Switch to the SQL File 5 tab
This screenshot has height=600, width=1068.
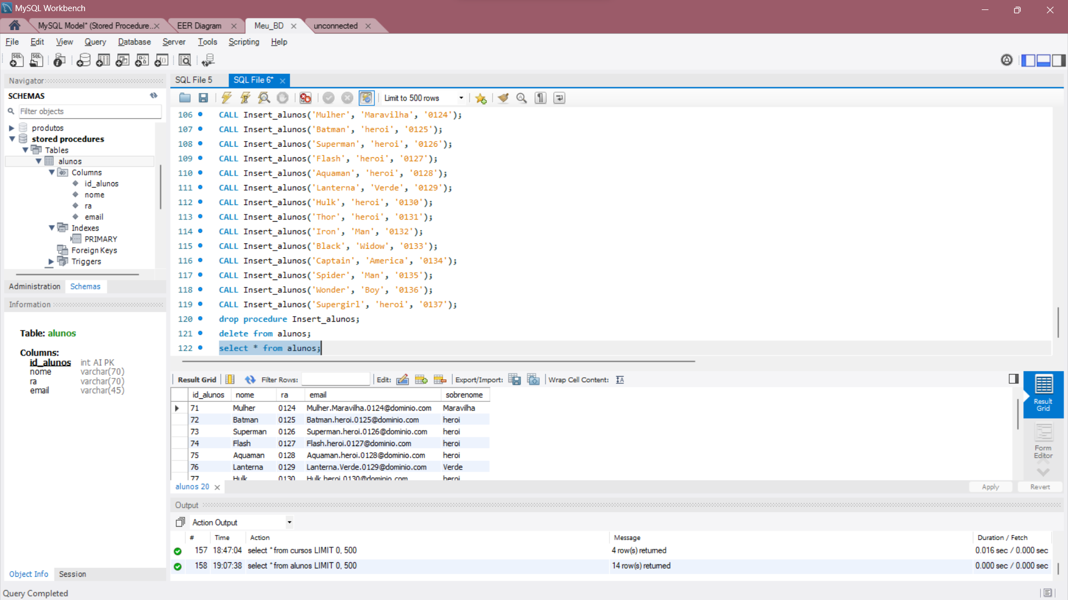(194, 80)
